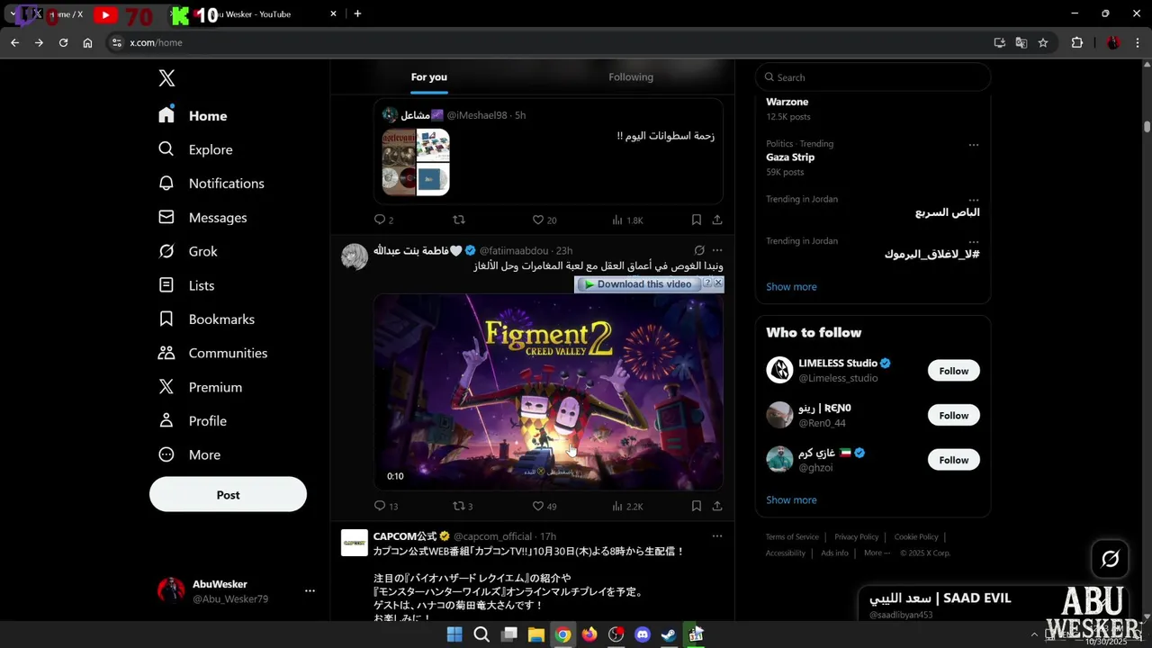Open options for الباص السريع trend
The width and height of the screenshot is (1152, 648).
pos(973,200)
